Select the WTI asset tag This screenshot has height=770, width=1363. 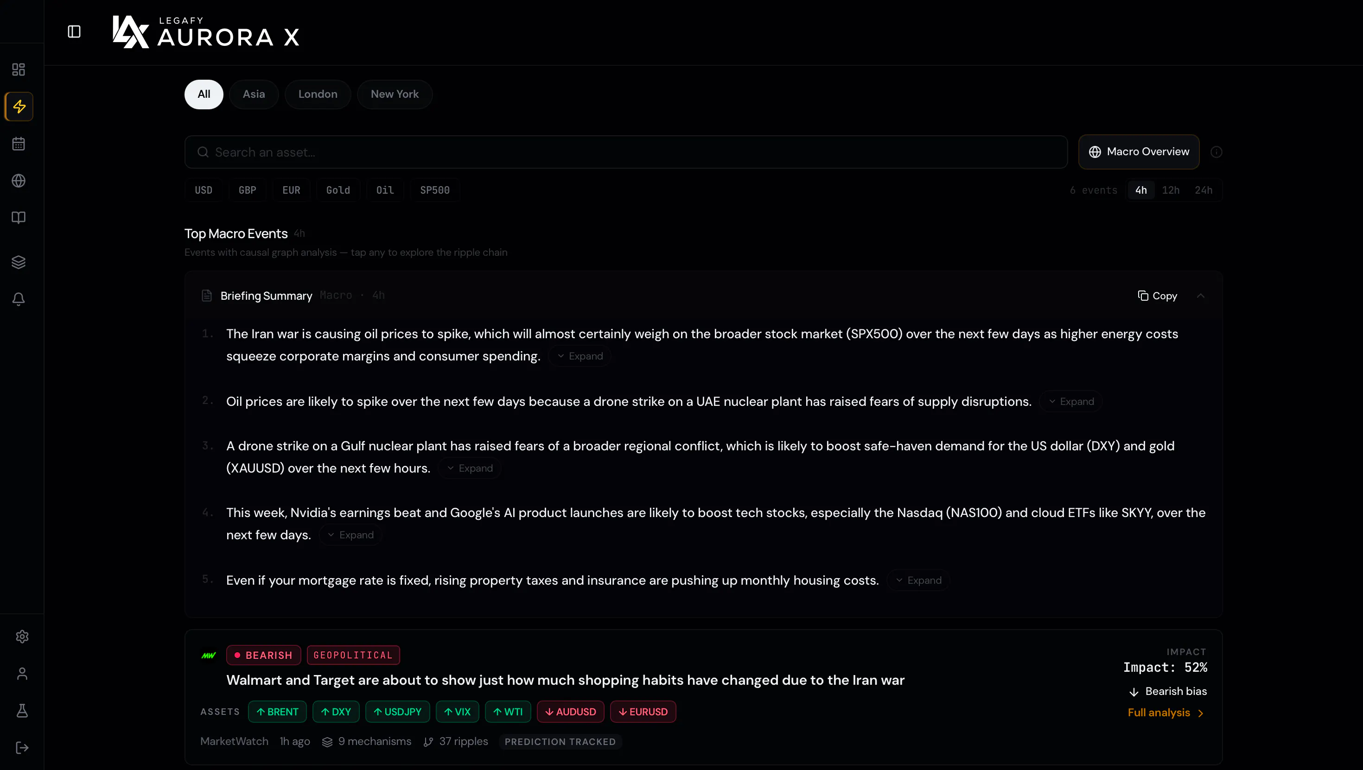point(508,712)
